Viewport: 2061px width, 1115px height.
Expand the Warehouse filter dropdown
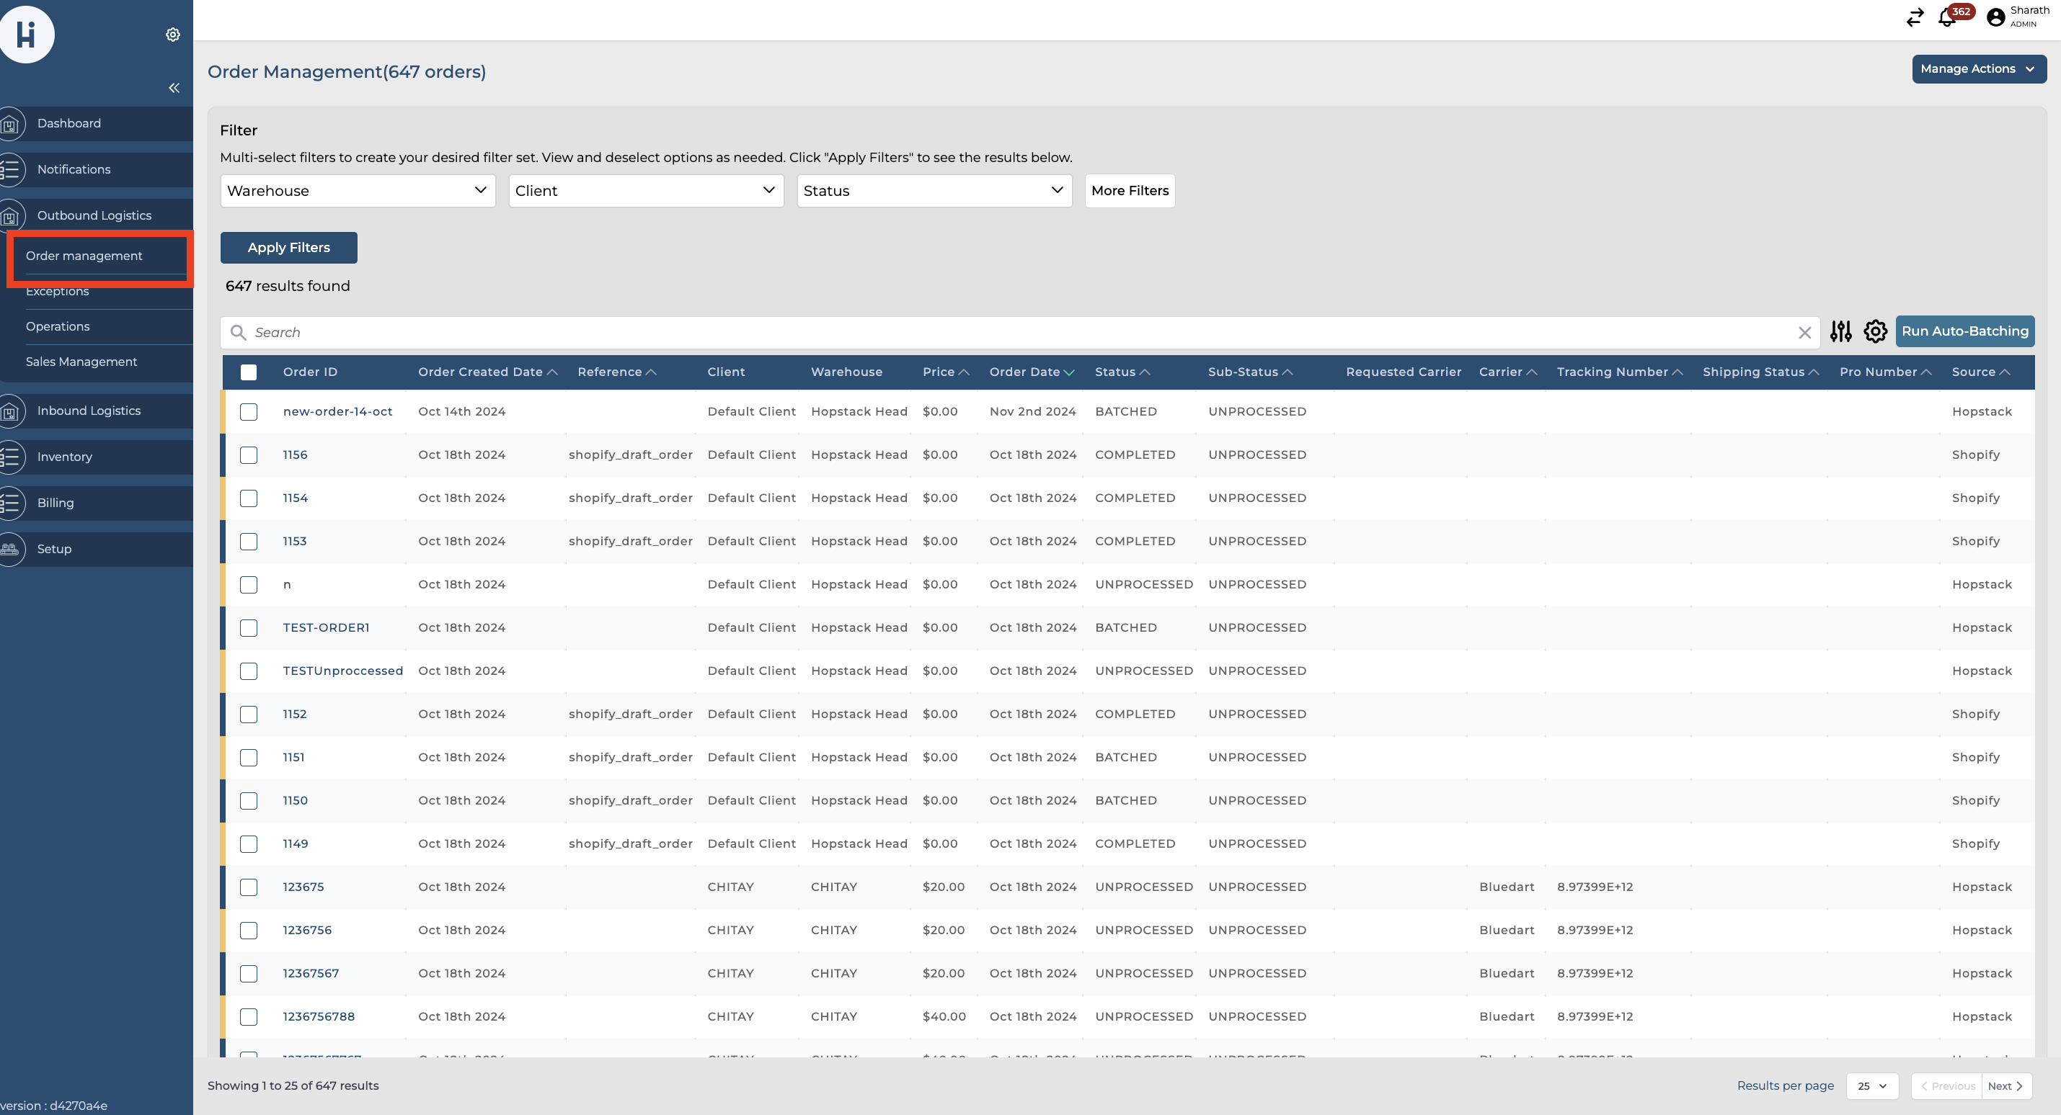[358, 191]
